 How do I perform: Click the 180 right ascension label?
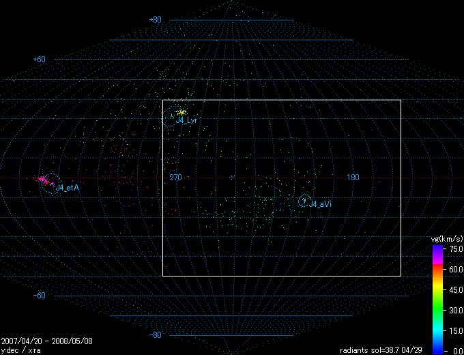click(x=353, y=177)
